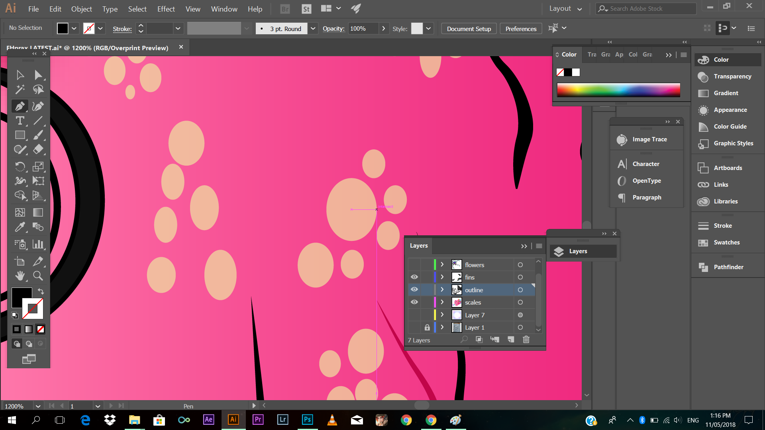The image size is (765, 430).
Task: Create new layer in Layers panel
Action: click(x=511, y=340)
